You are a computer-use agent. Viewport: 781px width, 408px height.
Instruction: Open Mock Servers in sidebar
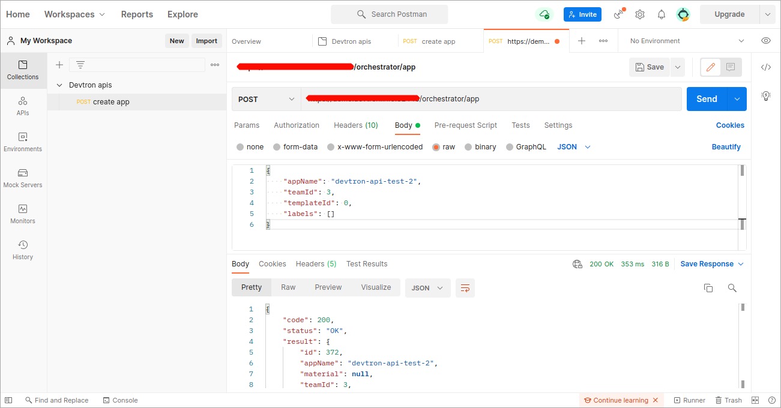[x=23, y=178]
